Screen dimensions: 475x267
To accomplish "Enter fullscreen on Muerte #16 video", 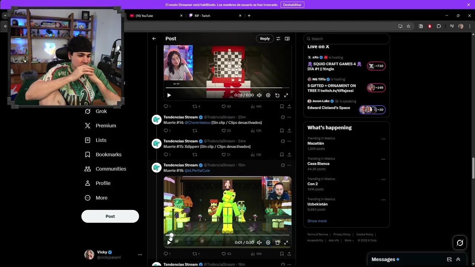I will click(x=286, y=243).
